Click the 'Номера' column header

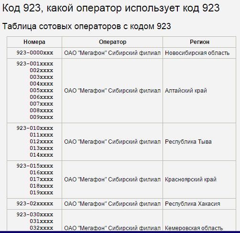pos(34,42)
